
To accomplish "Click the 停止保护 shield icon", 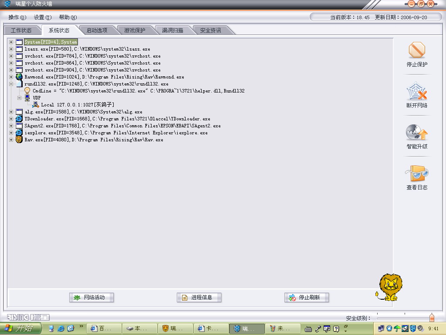I will (417, 50).
